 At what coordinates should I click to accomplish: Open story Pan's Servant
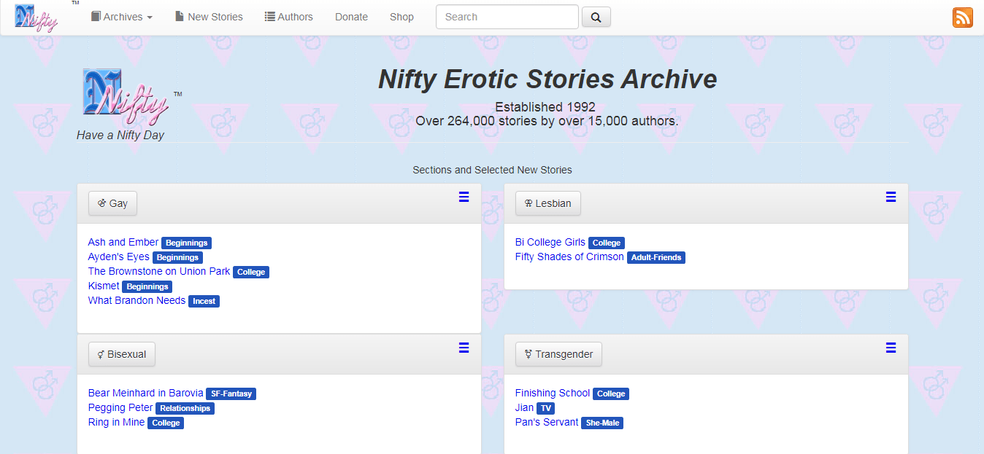click(547, 422)
